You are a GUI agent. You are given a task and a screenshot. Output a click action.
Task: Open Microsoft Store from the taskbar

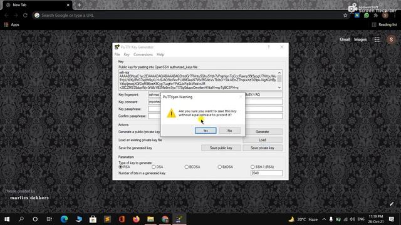click(x=93, y=219)
